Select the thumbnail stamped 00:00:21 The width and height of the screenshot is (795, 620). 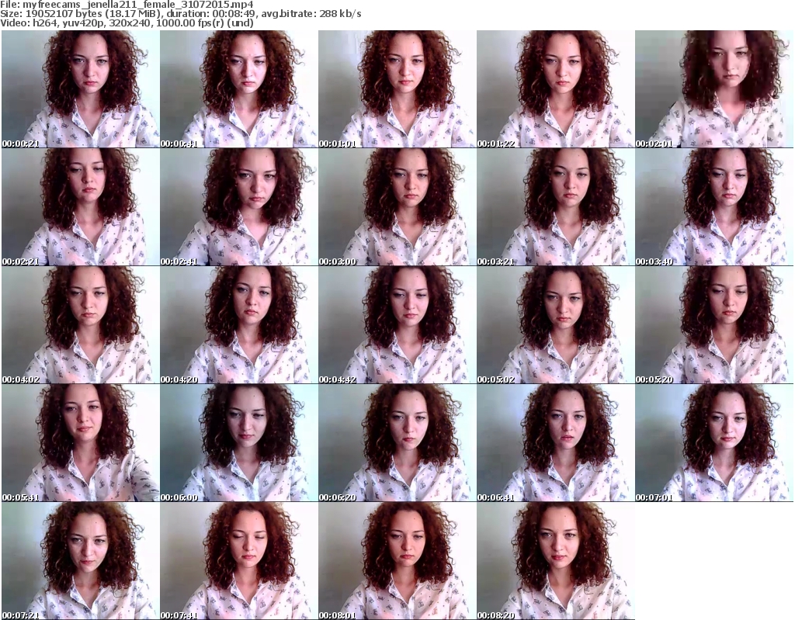coord(80,88)
